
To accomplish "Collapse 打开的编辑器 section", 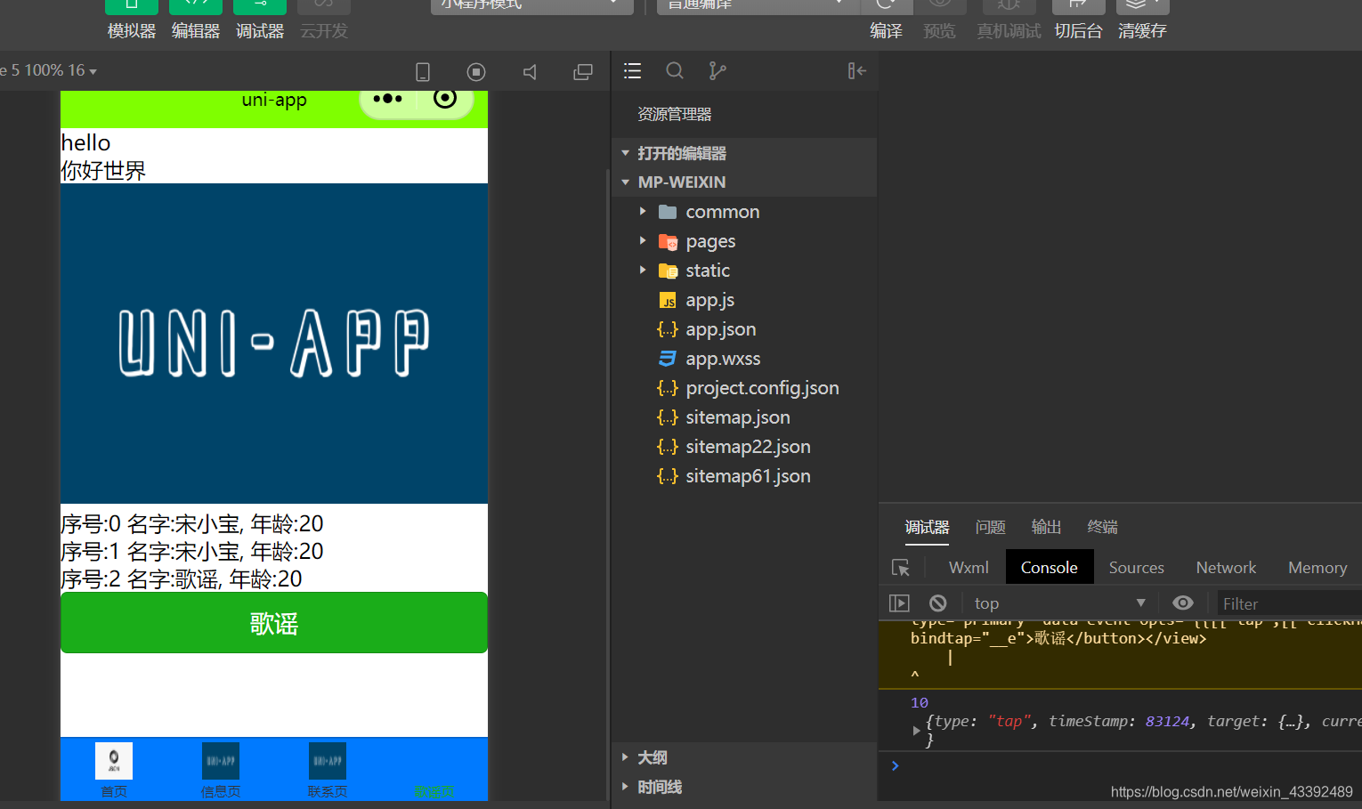I will (744, 153).
